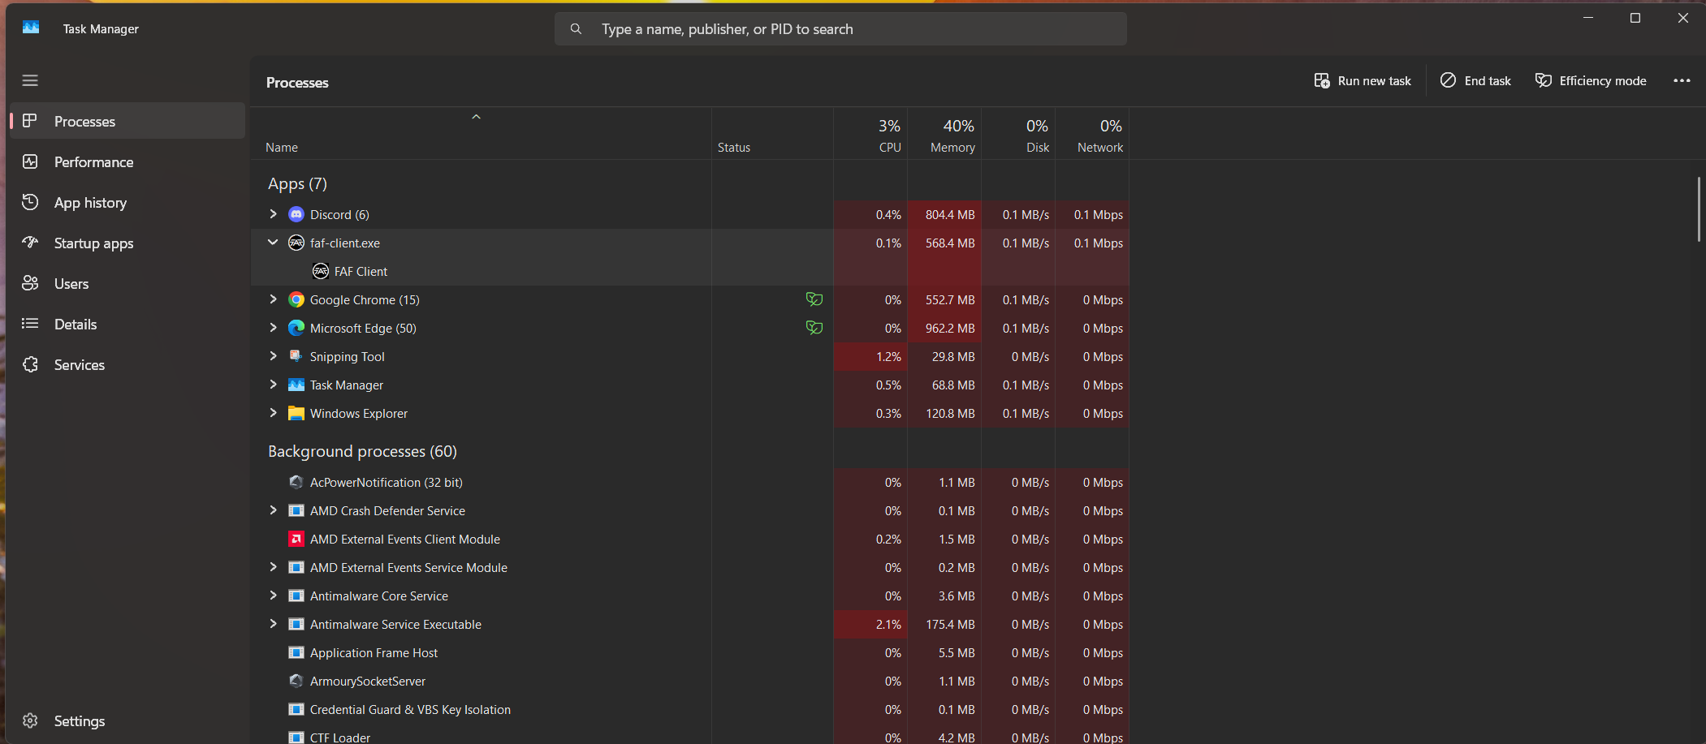1706x744 pixels.
Task: Collapse the faf-client.exe process group
Action: (274, 243)
